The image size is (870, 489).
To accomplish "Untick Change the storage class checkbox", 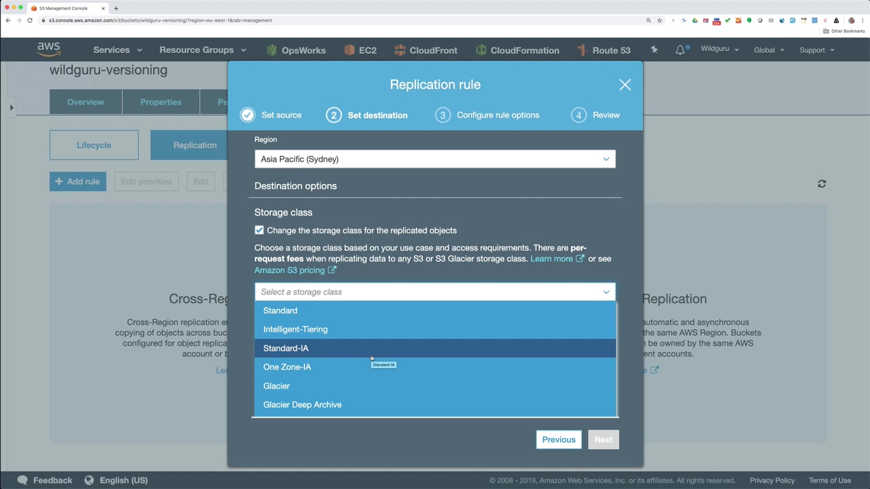I will (259, 230).
